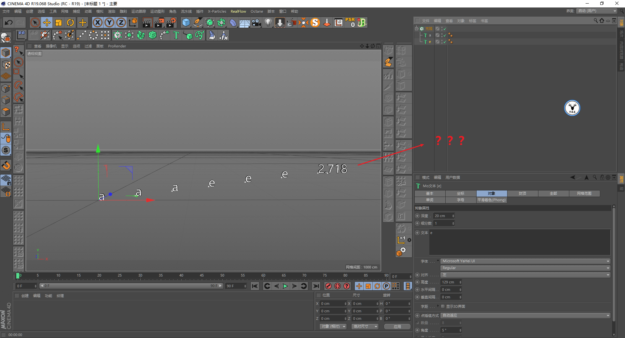Activate the Rotate tool in top toolbar
This screenshot has width=625, height=338.
pyautogui.click(x=70, y=22)
